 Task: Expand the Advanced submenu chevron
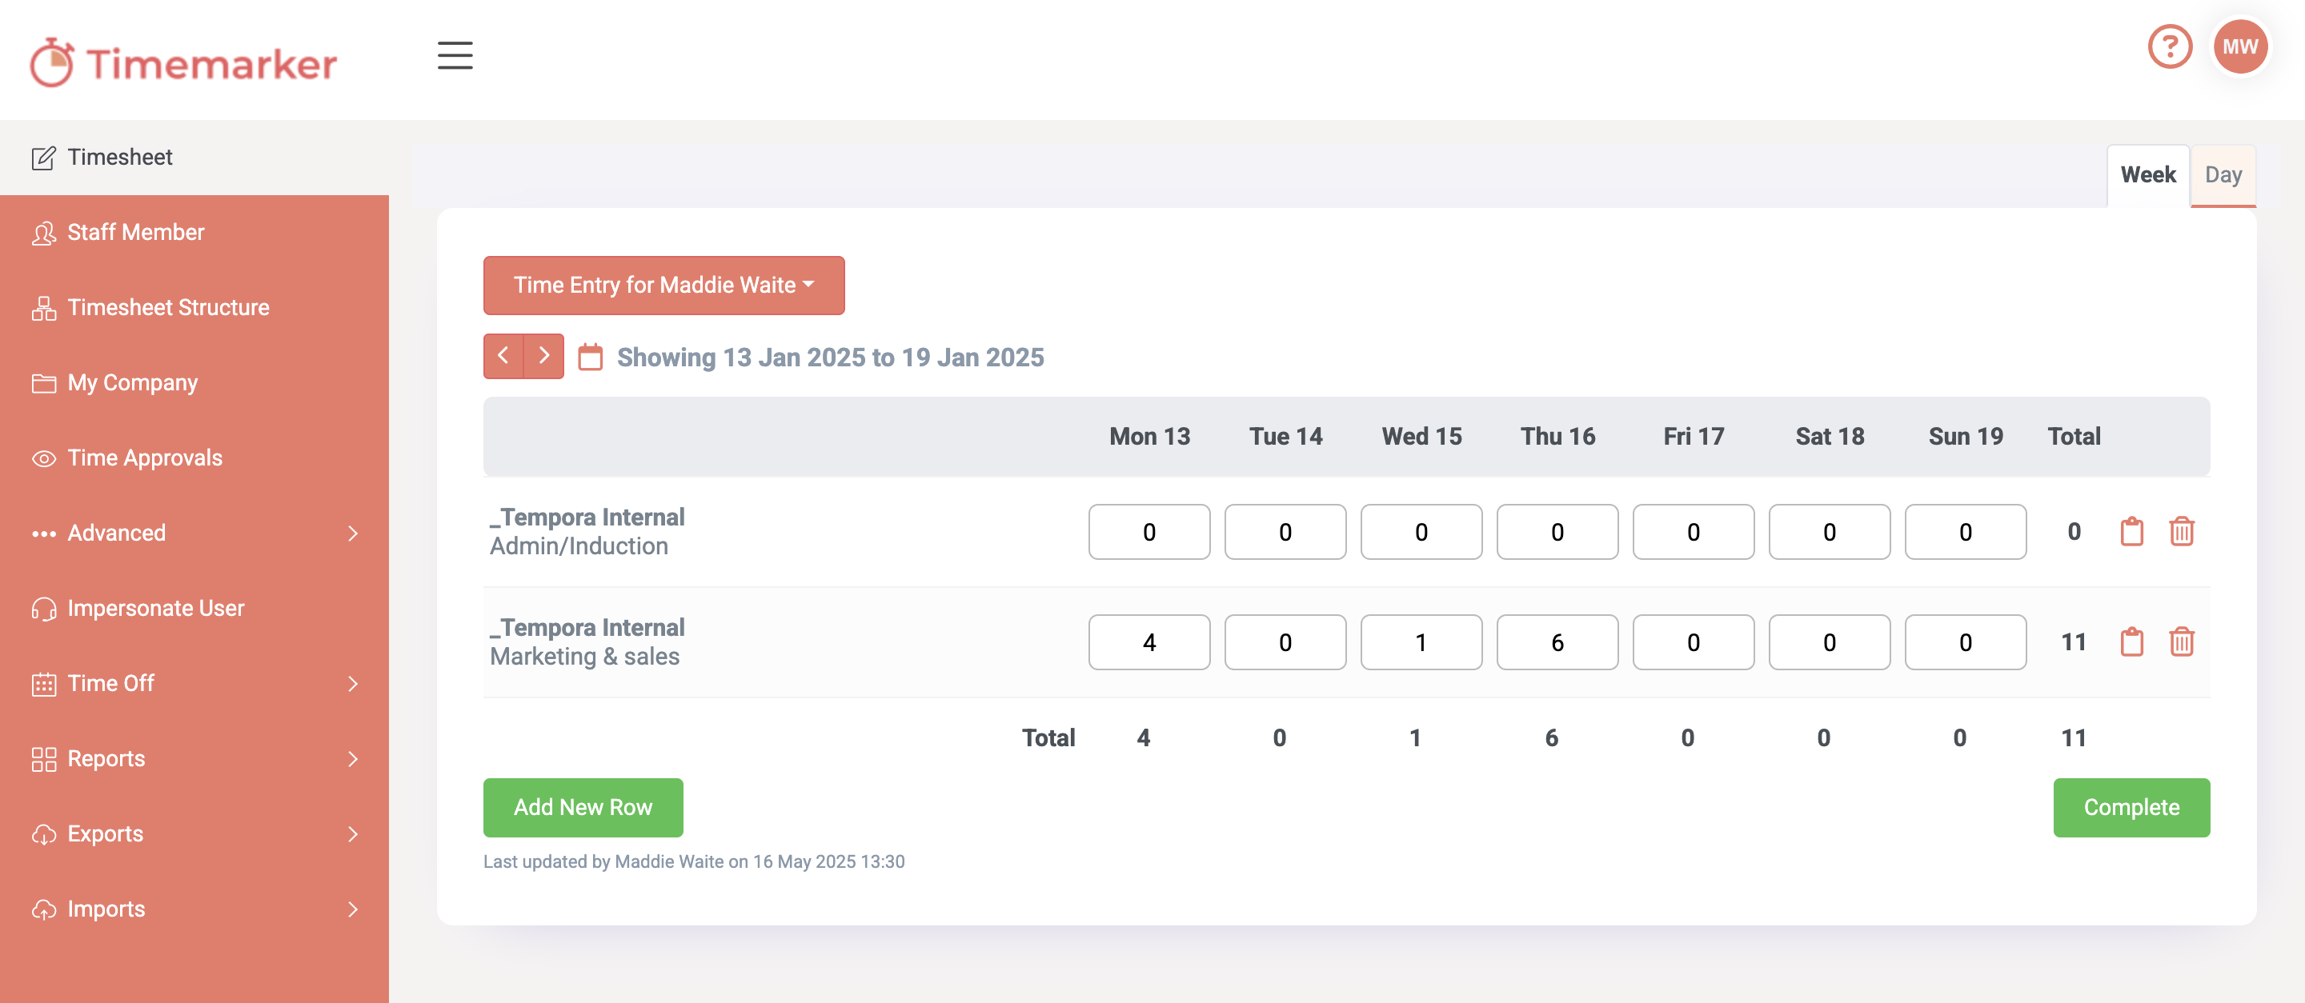(x=352, y=533)
